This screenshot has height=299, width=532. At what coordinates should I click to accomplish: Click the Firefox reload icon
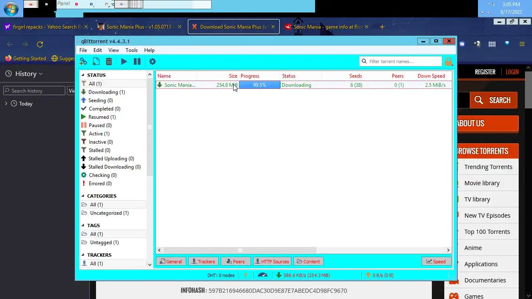40,44
